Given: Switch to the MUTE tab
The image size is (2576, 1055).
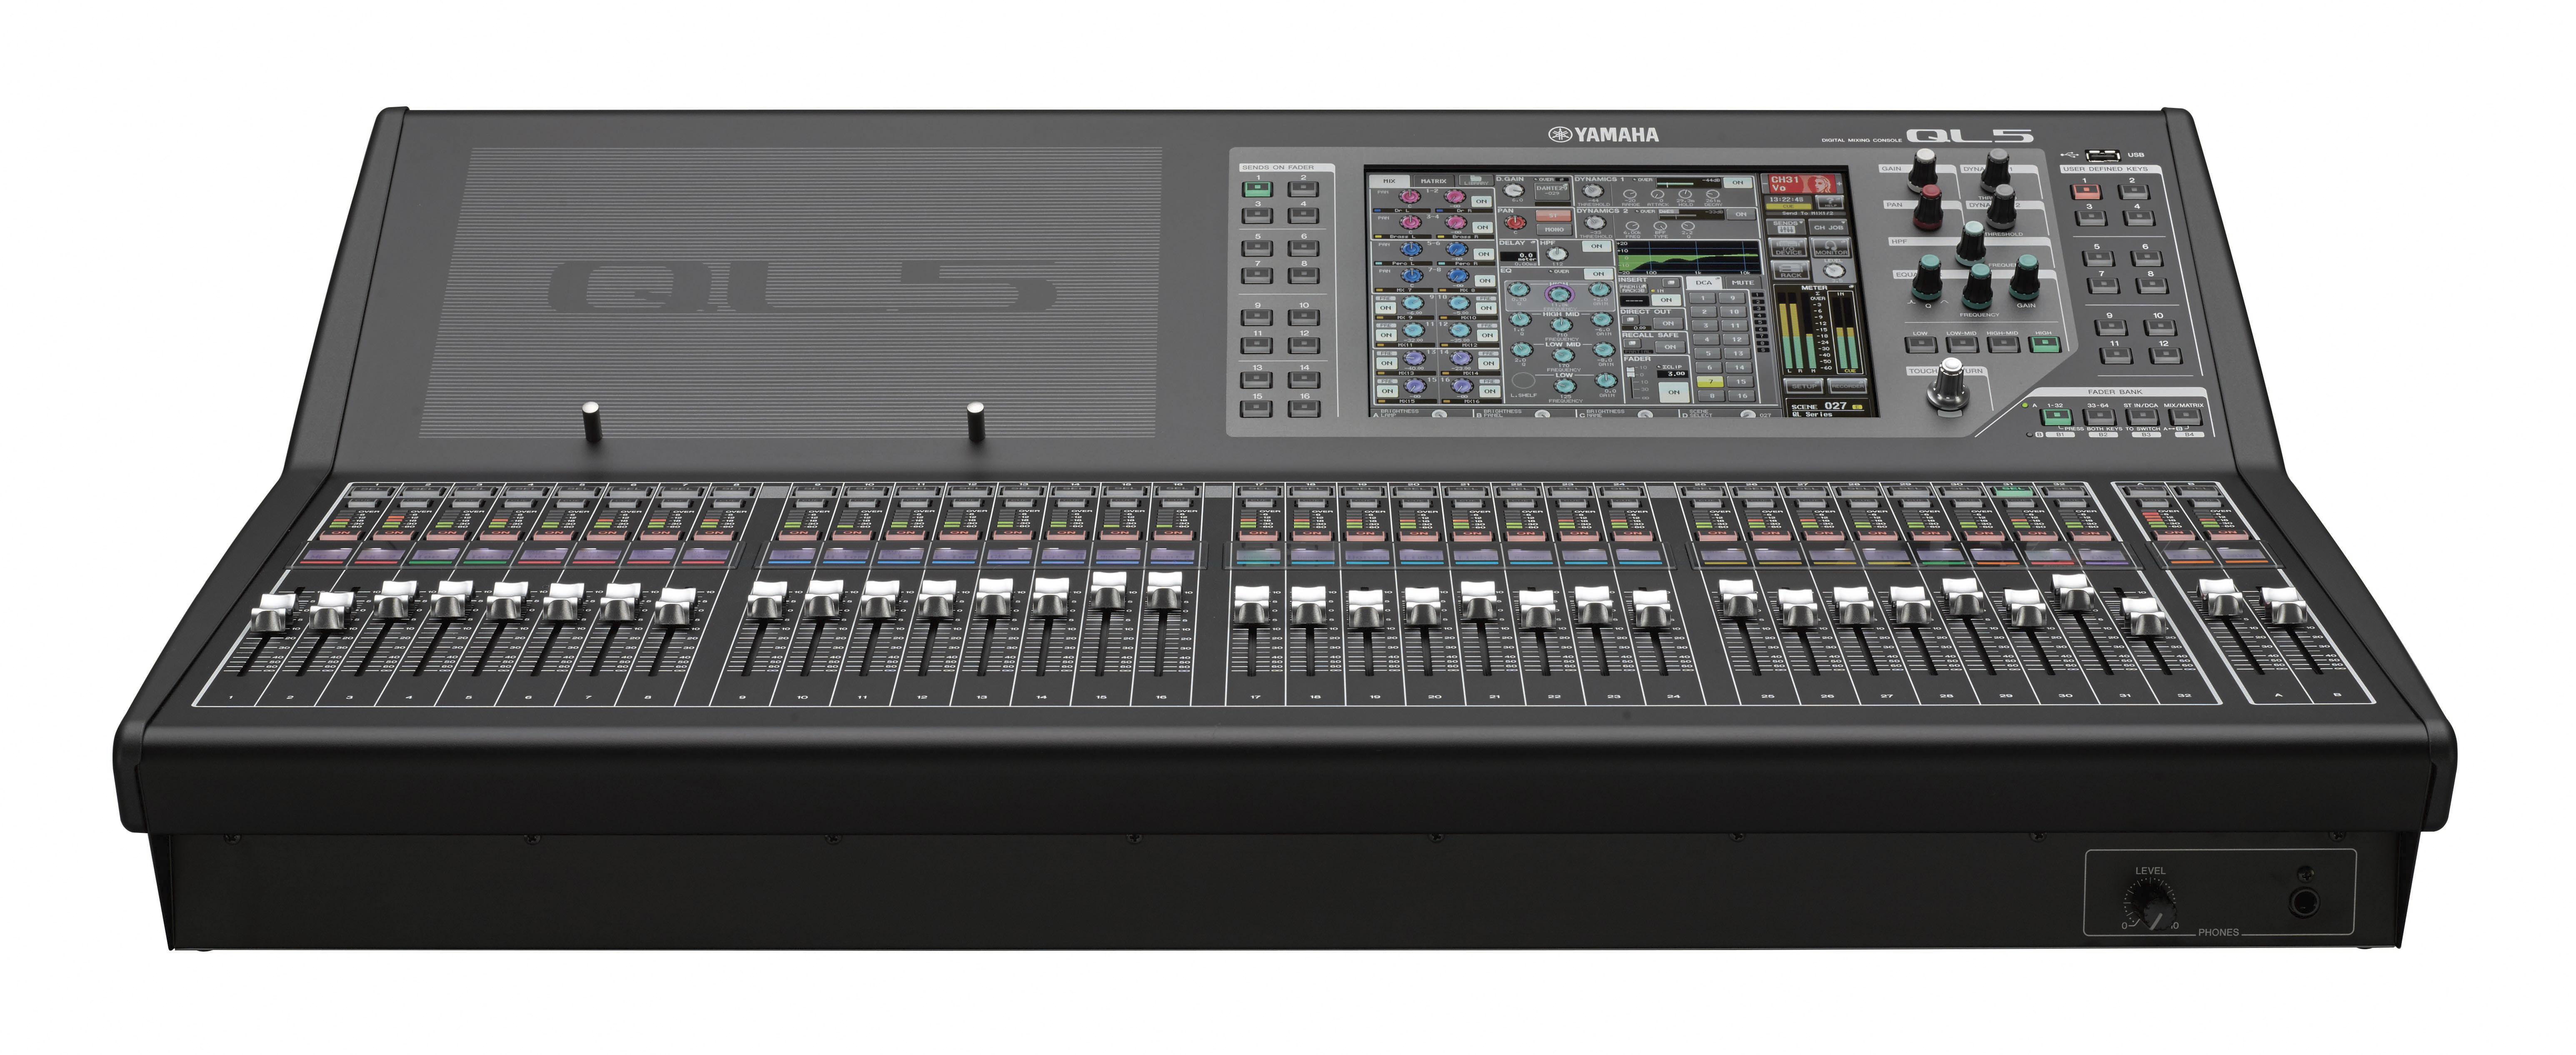Looking at the screenshot, I should 1743,283.
